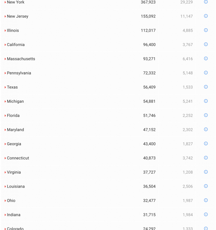Click the Michigan row info icon
The image size is (216, 230).
206,101
